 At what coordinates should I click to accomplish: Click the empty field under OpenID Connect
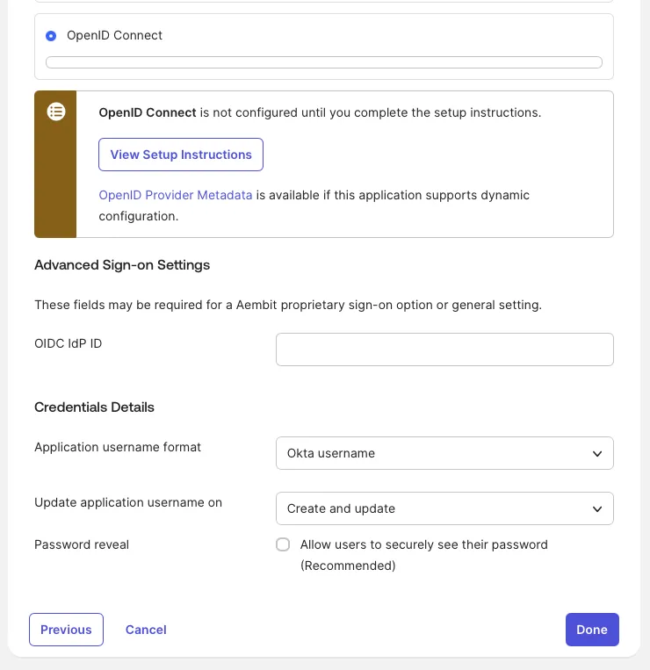tap(324, 62)
